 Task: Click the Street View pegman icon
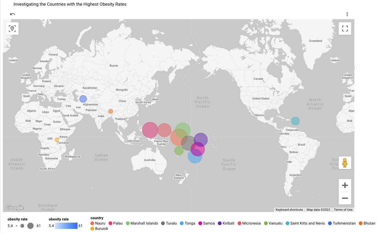[345, 163]
